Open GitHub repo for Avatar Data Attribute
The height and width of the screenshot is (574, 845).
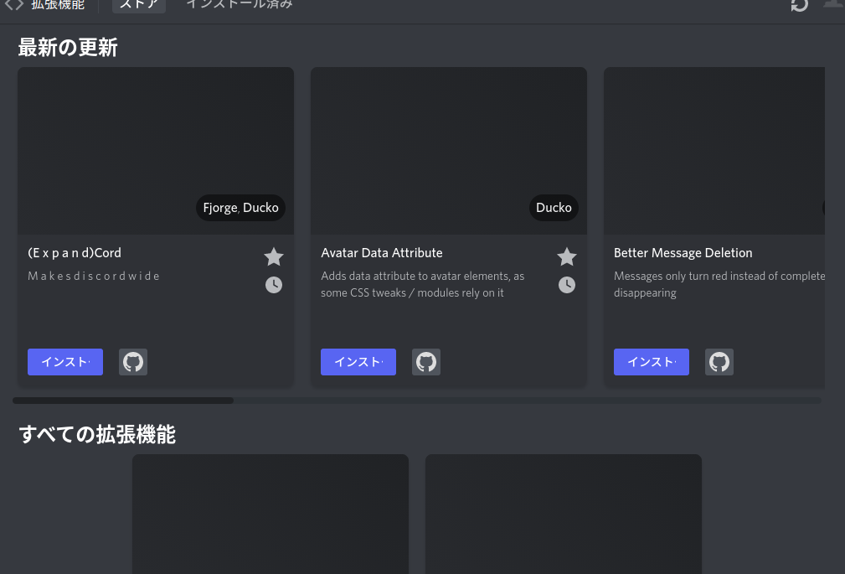pos(426,362)
